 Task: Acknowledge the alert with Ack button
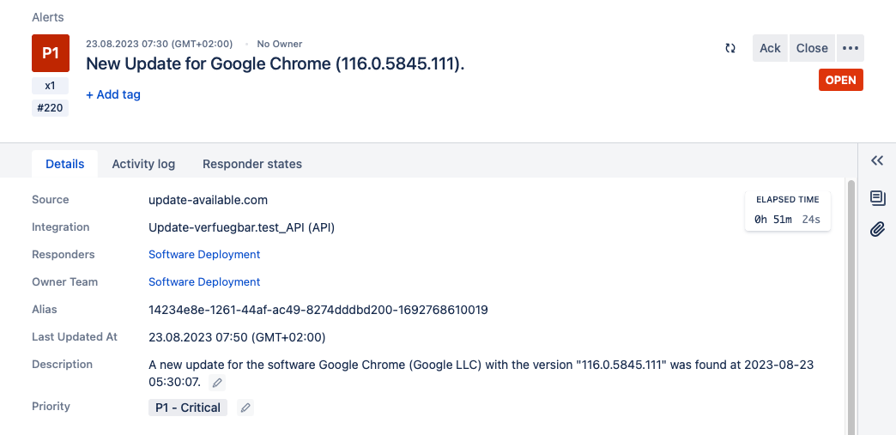770,48
